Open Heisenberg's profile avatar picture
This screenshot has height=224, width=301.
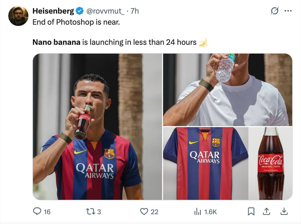tap(18, 16)
